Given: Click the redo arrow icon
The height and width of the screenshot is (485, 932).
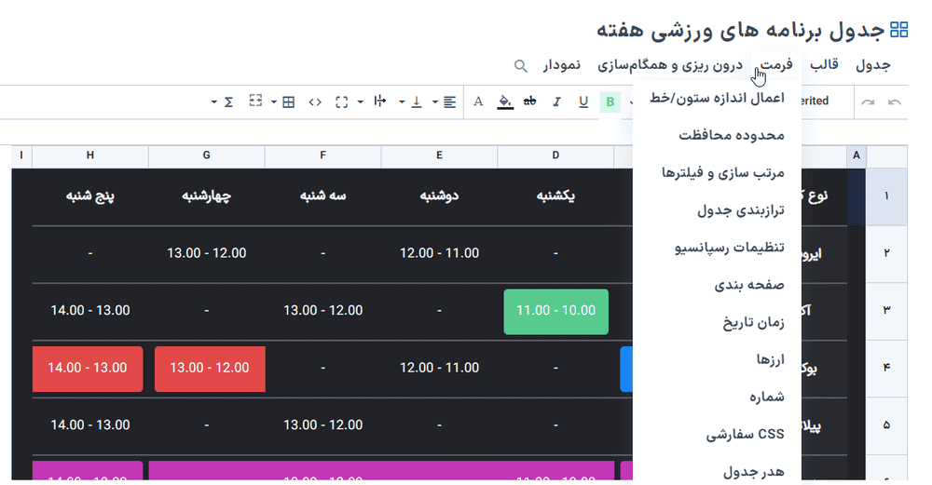Looking at the screenshot, I should (x=868, y=102).
